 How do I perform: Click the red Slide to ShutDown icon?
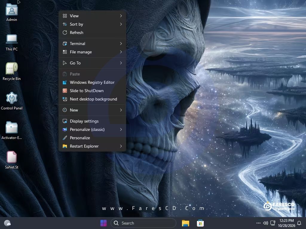[65, 91]
